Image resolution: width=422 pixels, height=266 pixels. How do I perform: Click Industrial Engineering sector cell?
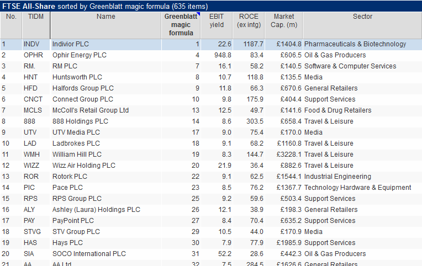click(x=337, y=177)
